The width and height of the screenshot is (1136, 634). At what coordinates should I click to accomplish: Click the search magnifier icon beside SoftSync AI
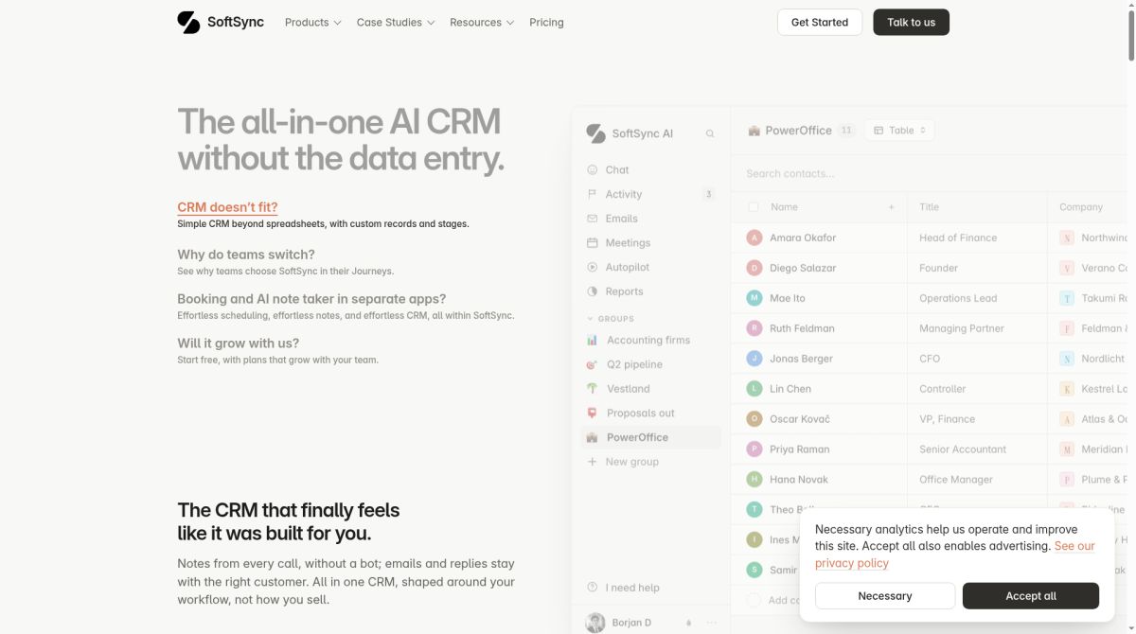(710, 134)
